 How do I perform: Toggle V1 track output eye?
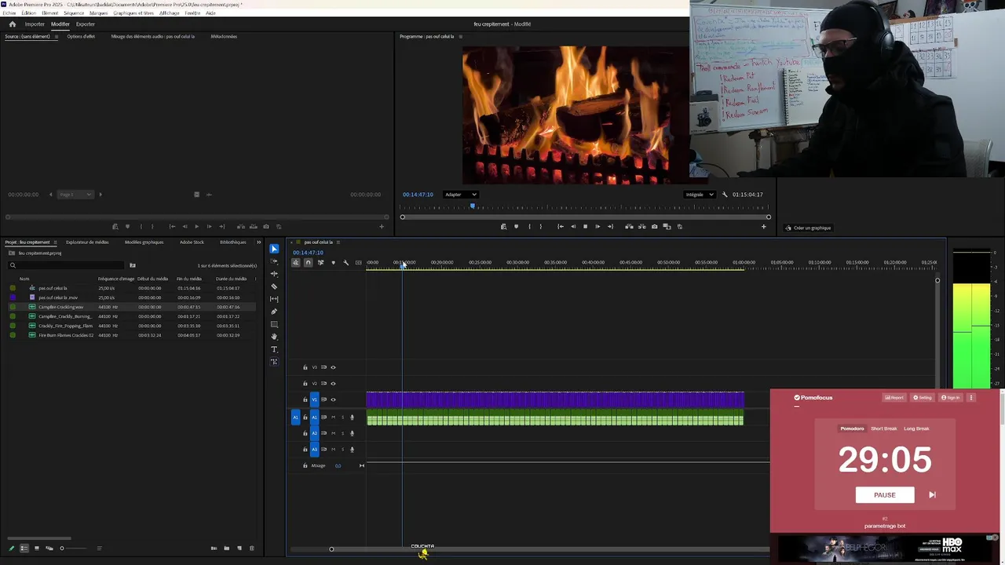click(x=333, y=399)
